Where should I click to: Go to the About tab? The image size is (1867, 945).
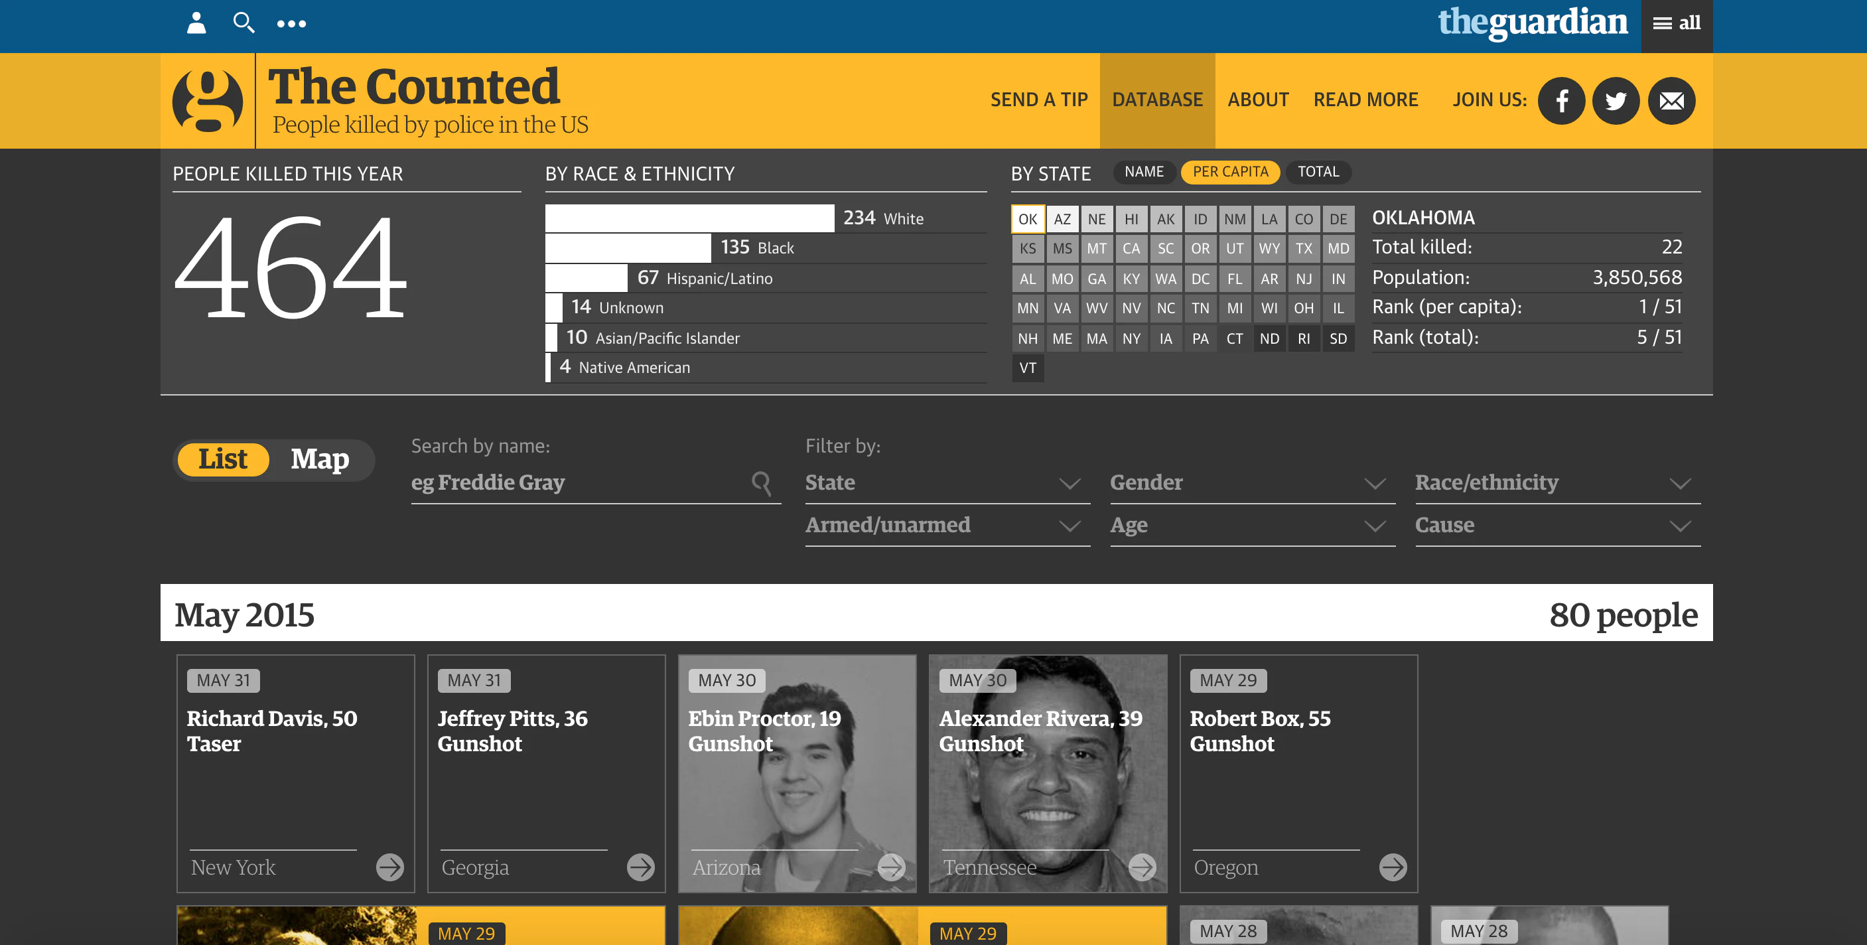click(x=1257, y=100)
